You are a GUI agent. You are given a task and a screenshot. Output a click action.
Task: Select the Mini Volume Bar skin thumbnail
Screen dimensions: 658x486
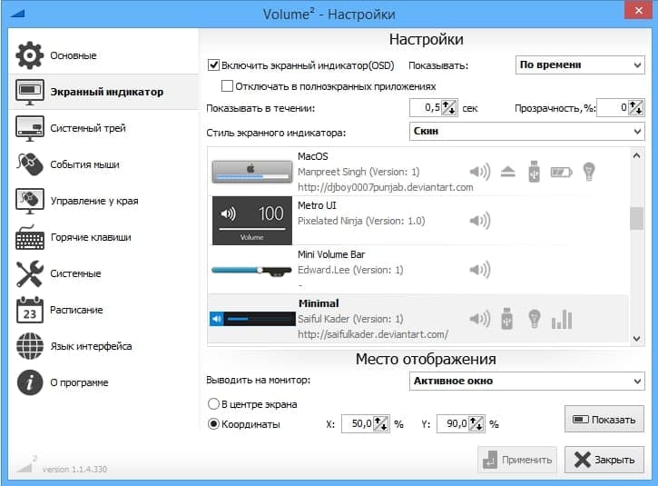(251, 271)
